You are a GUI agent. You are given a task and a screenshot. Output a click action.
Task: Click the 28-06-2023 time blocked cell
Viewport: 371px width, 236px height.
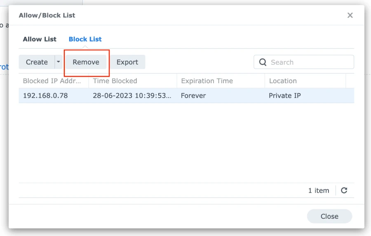pyautogui.click(x=132, y=96)
